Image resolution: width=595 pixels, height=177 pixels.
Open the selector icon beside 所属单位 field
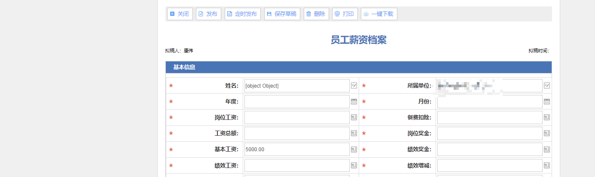coord(547,85)
